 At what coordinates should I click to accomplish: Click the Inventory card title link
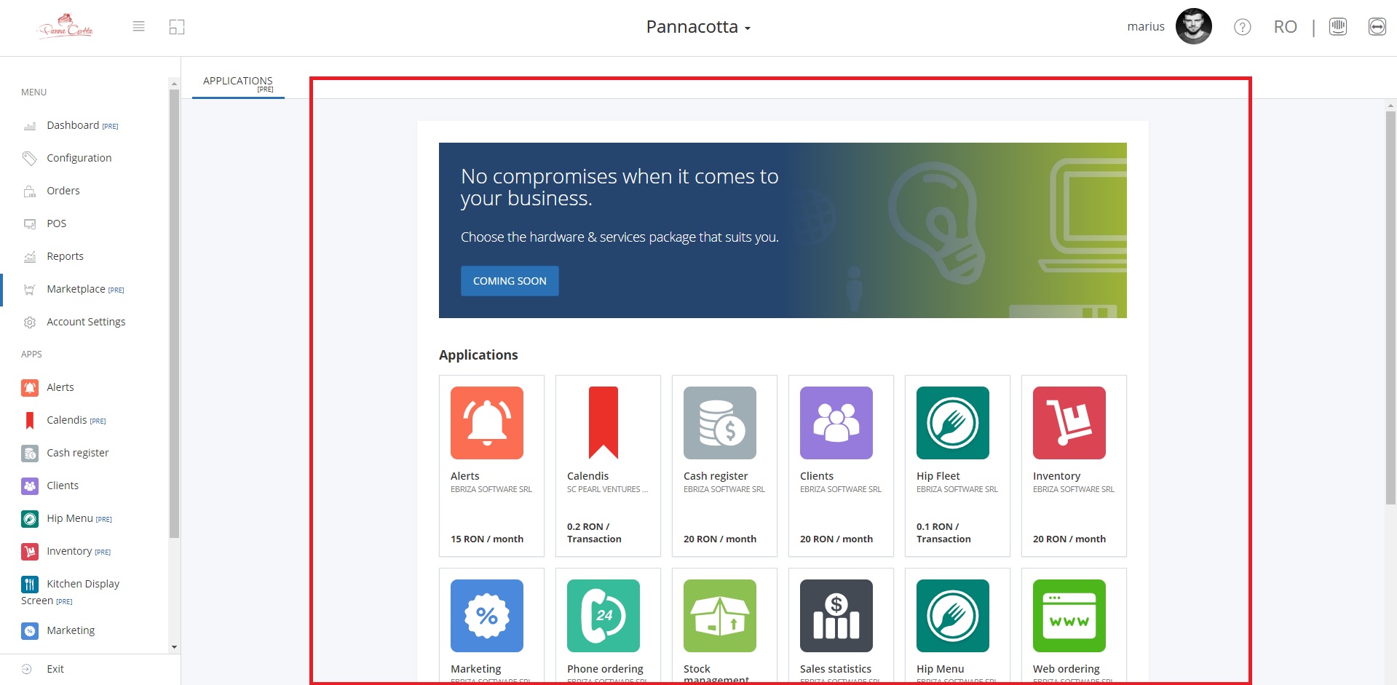[x=1056, y=476]
